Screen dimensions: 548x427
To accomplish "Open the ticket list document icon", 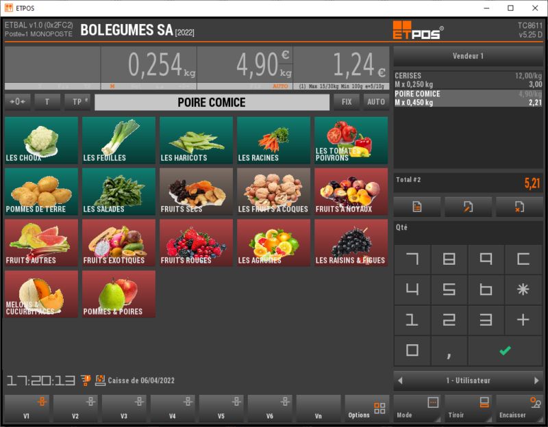I will [x=417, y=207].
